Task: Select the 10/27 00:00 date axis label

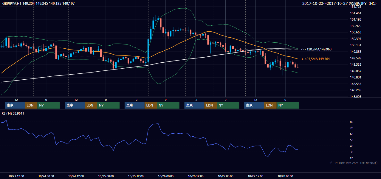Action: tap(226, 176)
